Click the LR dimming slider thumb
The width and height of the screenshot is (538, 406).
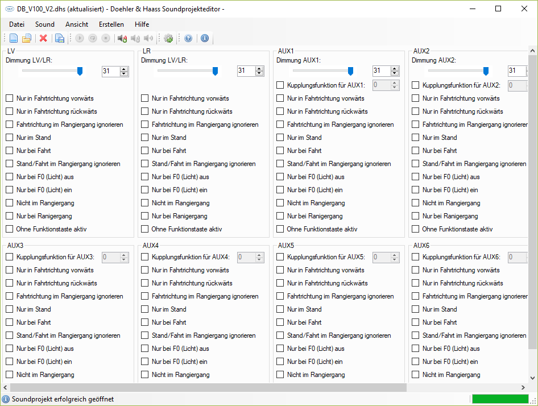(215, 71)
